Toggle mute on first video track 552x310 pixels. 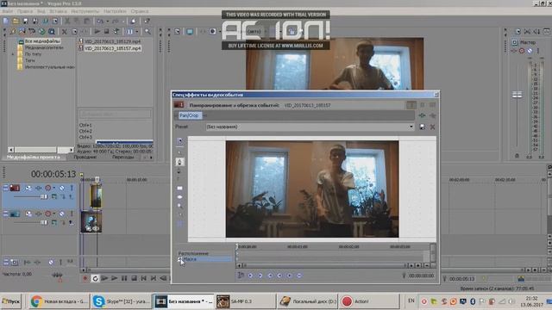click(x=61, y=188)
